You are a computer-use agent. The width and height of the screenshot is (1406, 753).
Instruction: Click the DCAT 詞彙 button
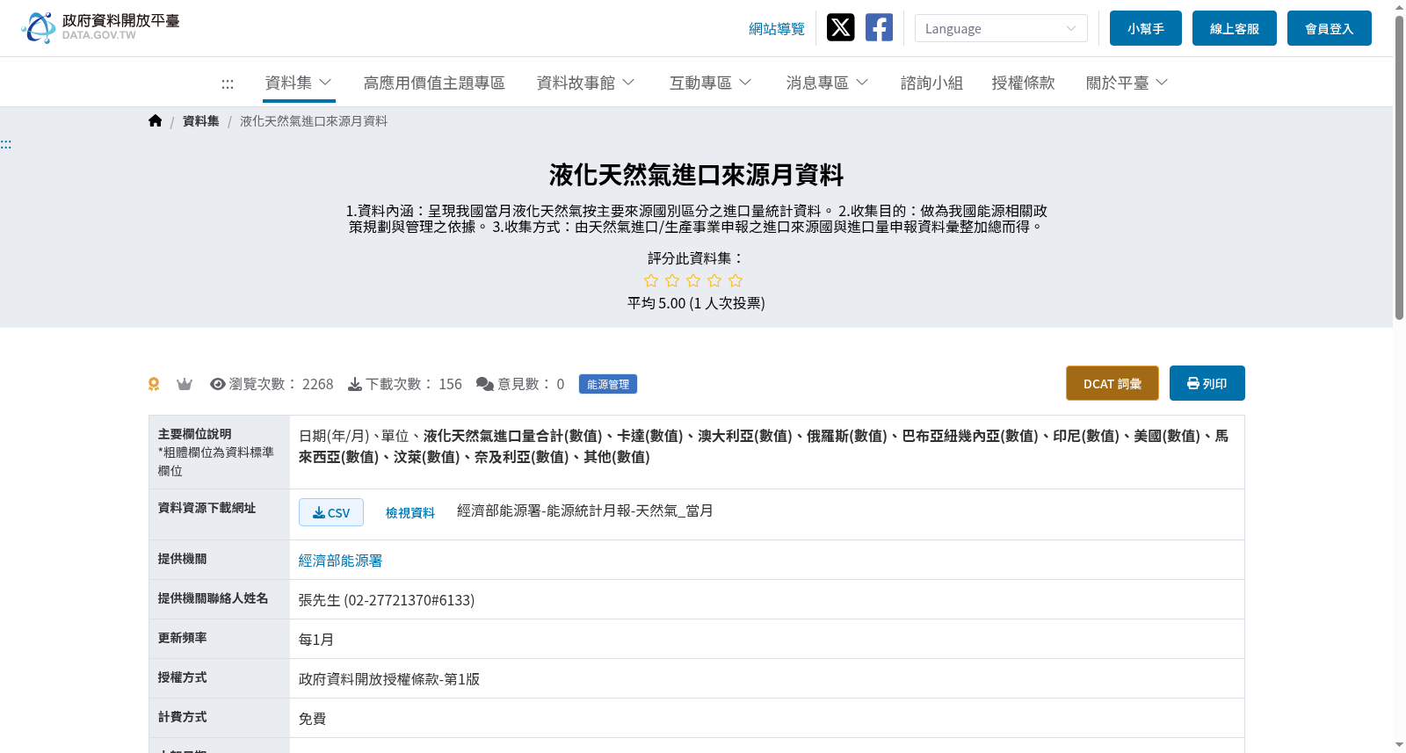tap(1112, 383)
